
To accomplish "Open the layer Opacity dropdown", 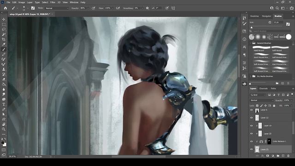I will 291,101.
